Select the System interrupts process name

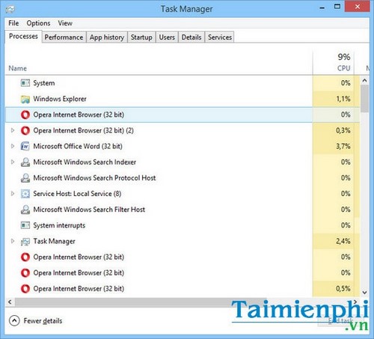[x=59, y=225]
